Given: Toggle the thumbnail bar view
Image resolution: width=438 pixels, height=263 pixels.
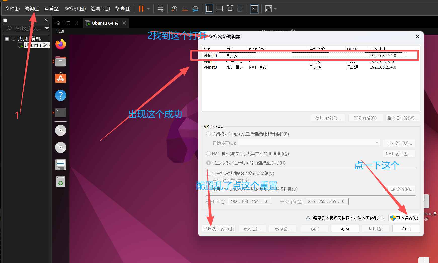Looking at the screenshot, I should point(220,9).
